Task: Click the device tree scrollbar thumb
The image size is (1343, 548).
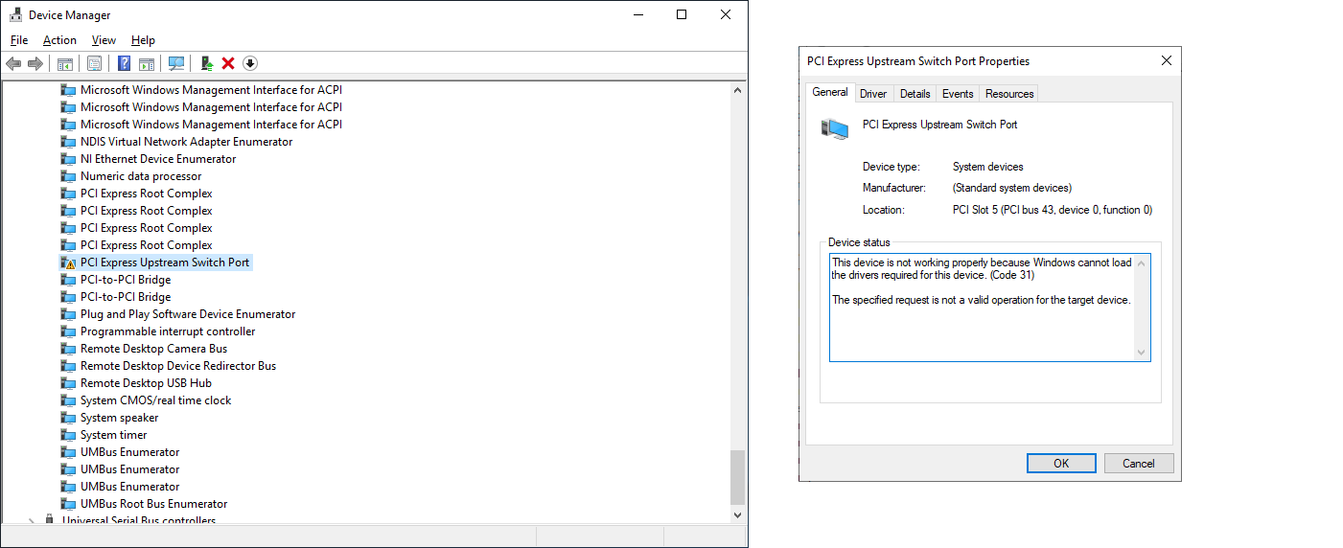Action: click(x=737, y=477)
